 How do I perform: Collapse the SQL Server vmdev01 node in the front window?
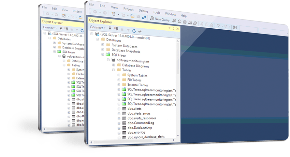[92, 34]
